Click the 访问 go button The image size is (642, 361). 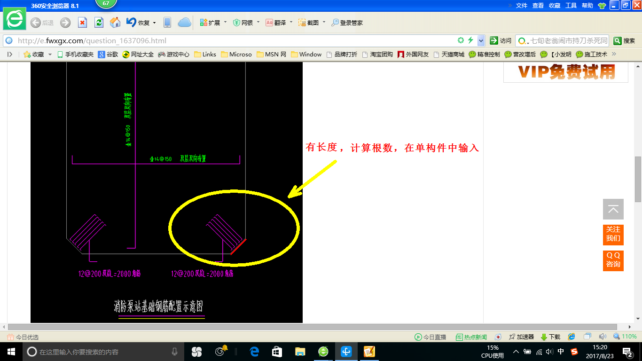coord(501,40)
